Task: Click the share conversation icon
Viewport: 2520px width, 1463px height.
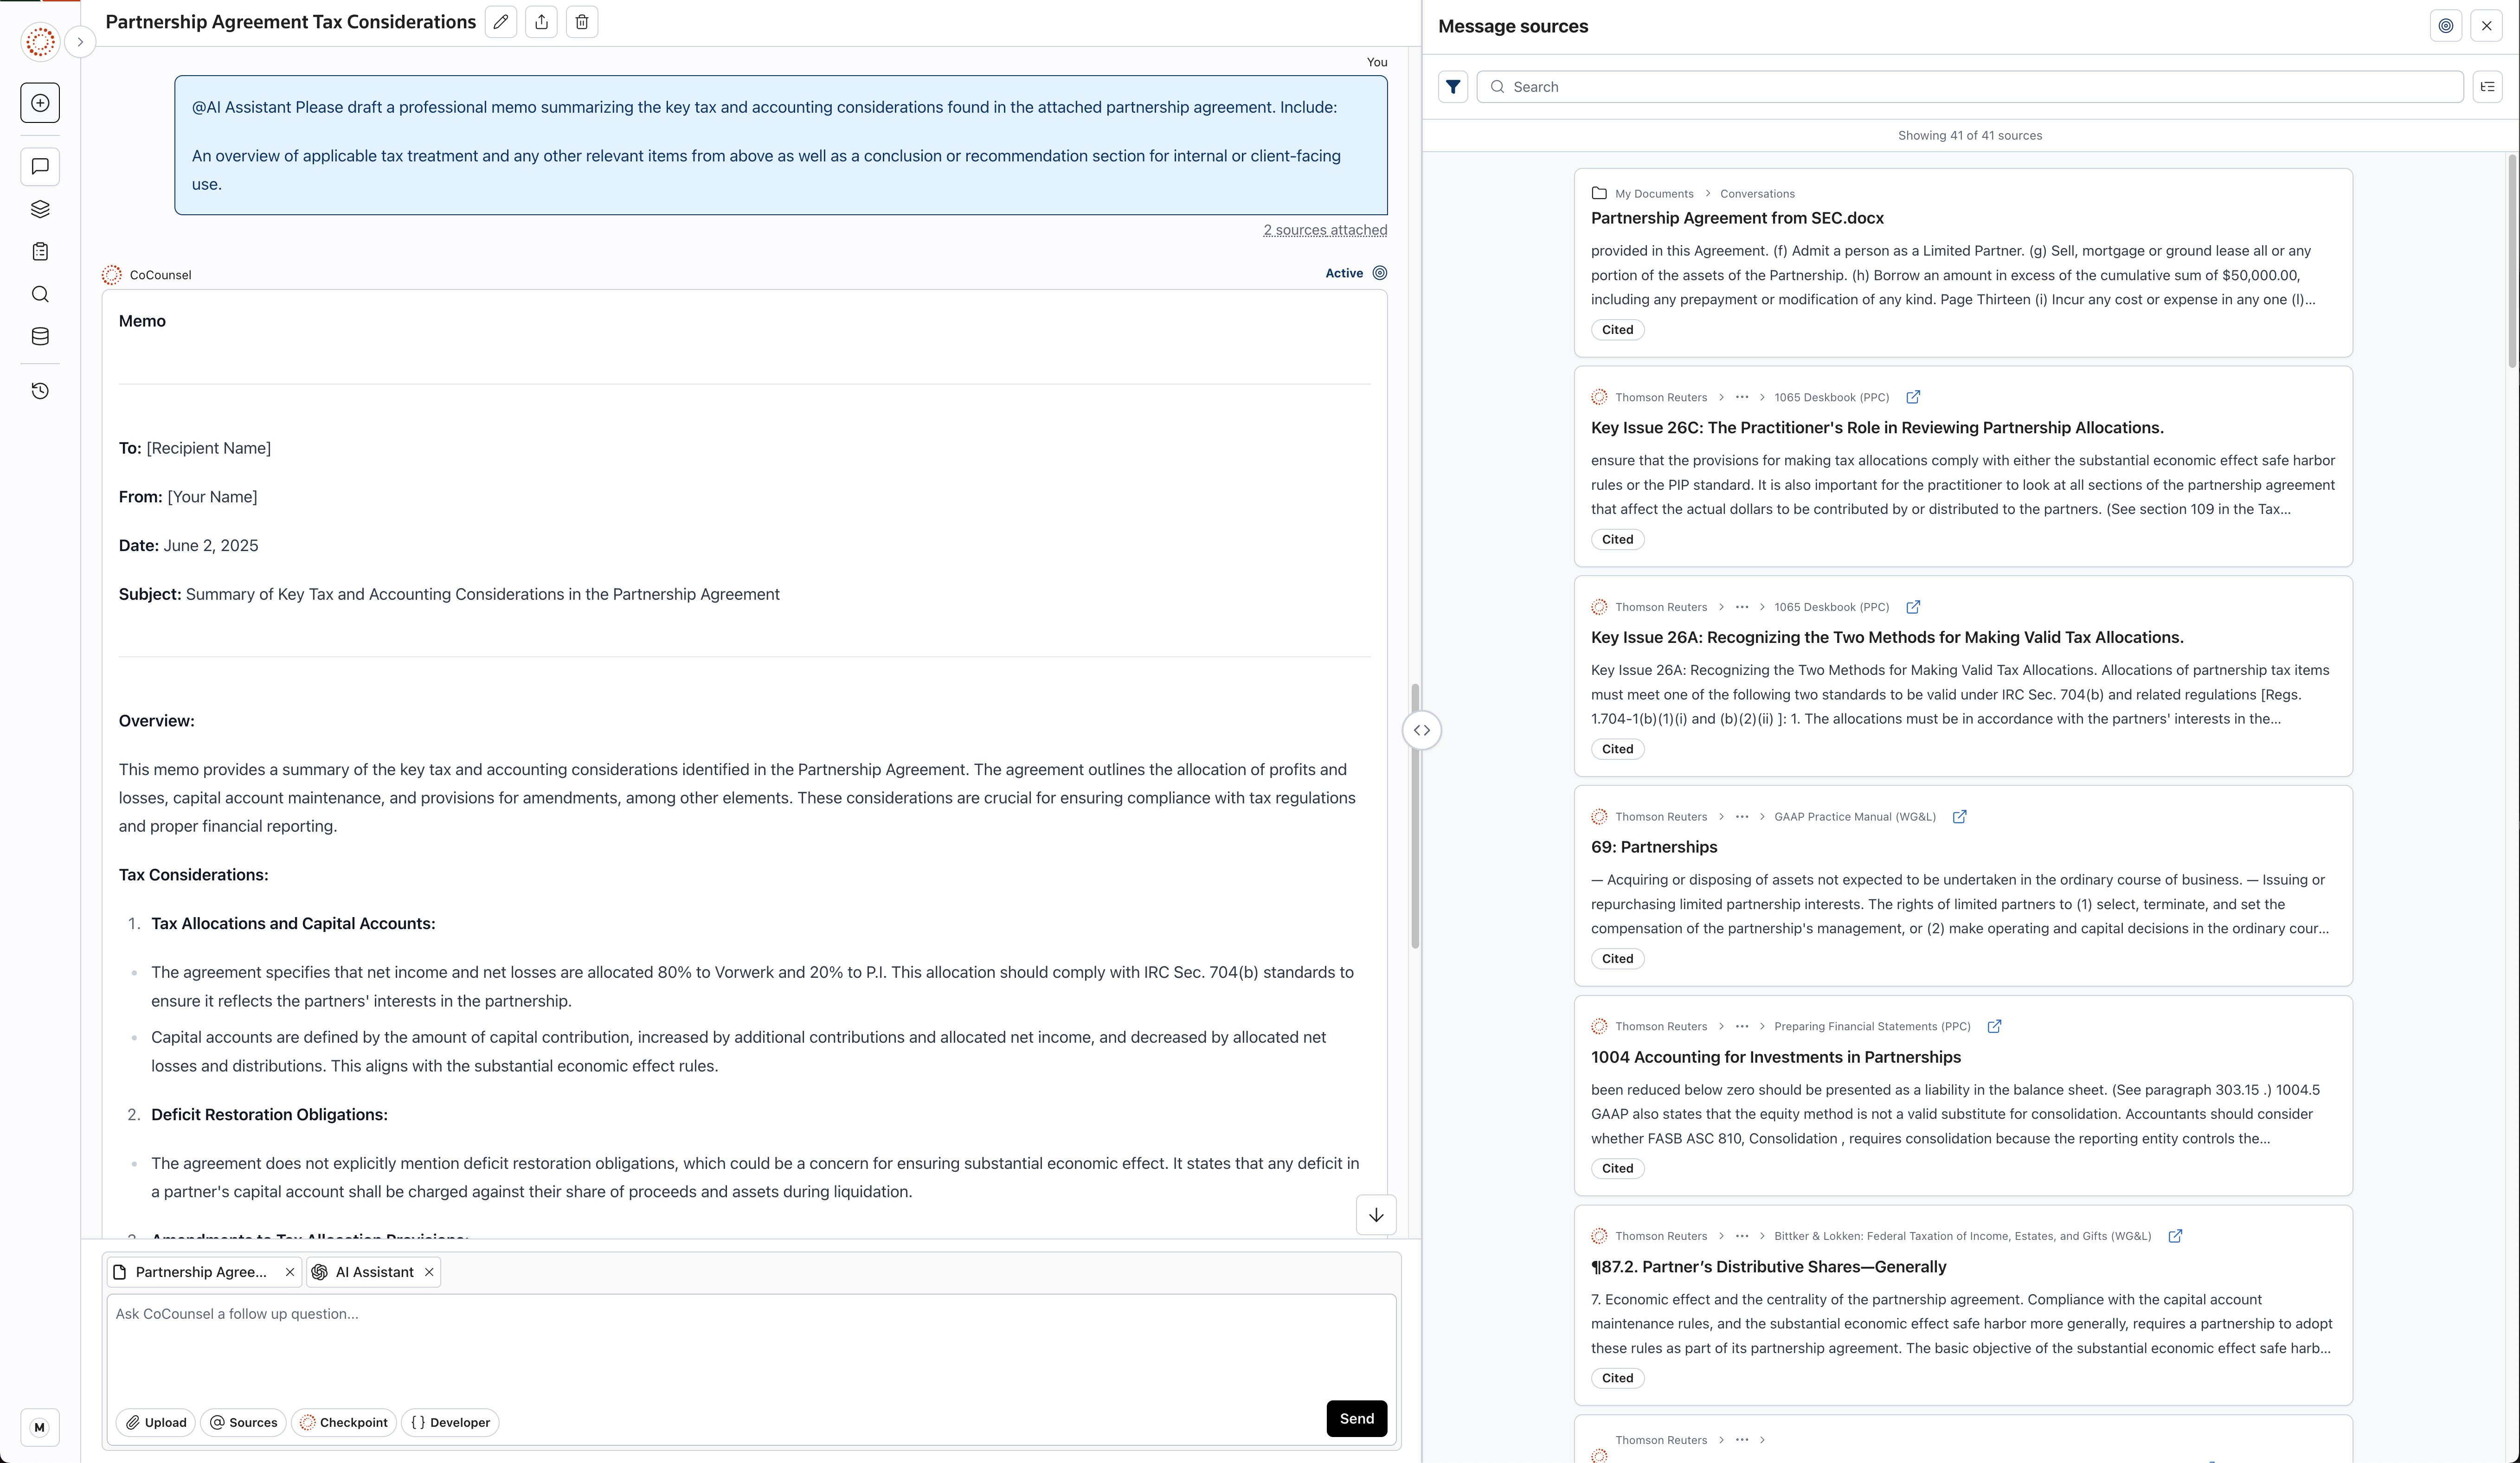Action: pos(541,22)
